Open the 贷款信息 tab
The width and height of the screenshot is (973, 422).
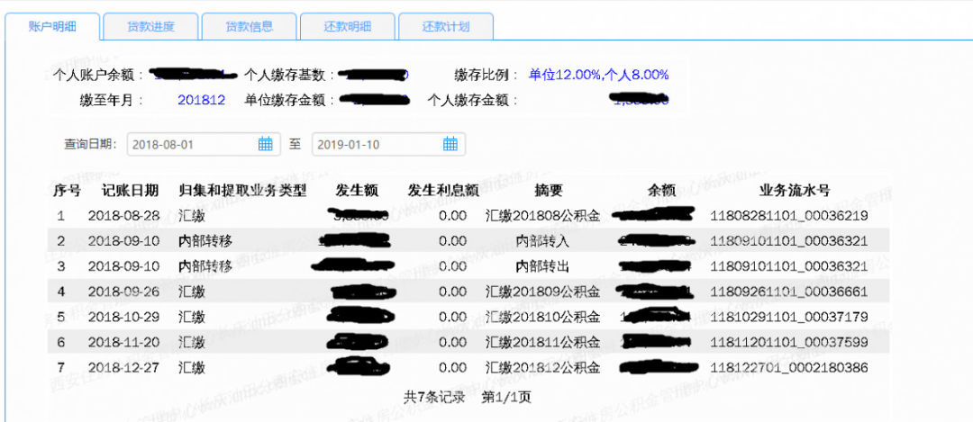click(250, 27)
